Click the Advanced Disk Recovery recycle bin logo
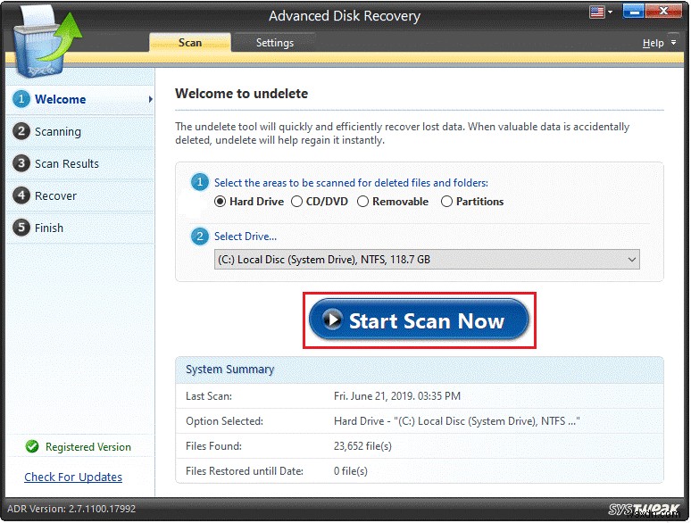The height and width of the screenshot is (523, 691). click(46, 43)
